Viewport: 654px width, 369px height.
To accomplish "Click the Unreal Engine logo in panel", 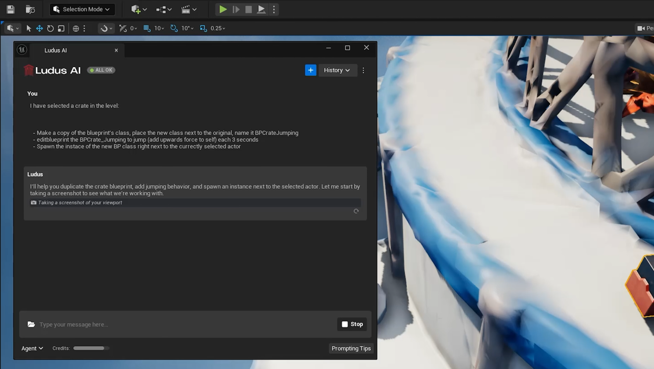I will [22, 50].
